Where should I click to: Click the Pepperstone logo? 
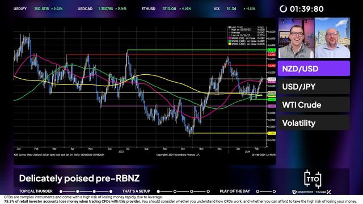point(302,192)
